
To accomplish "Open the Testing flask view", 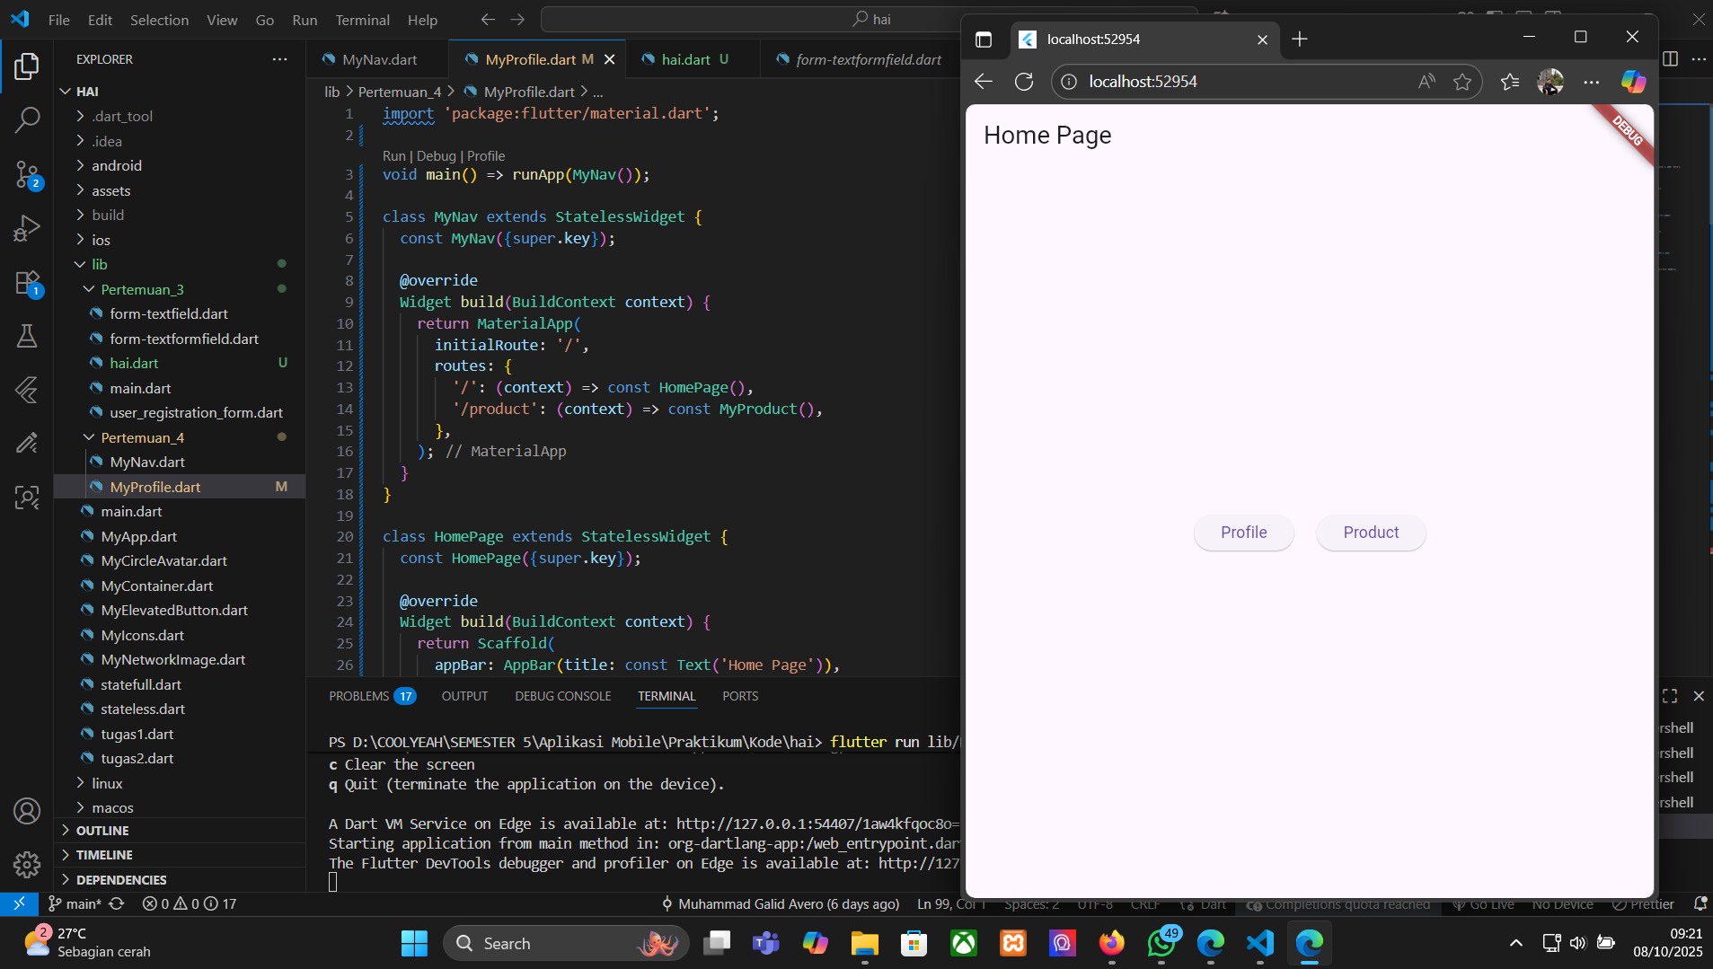I will pos(27,337).
